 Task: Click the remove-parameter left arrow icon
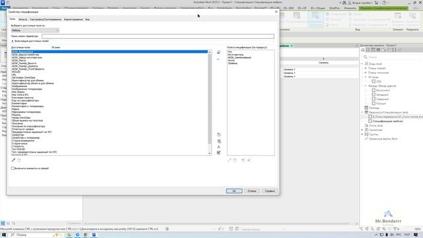pos(219,59)
